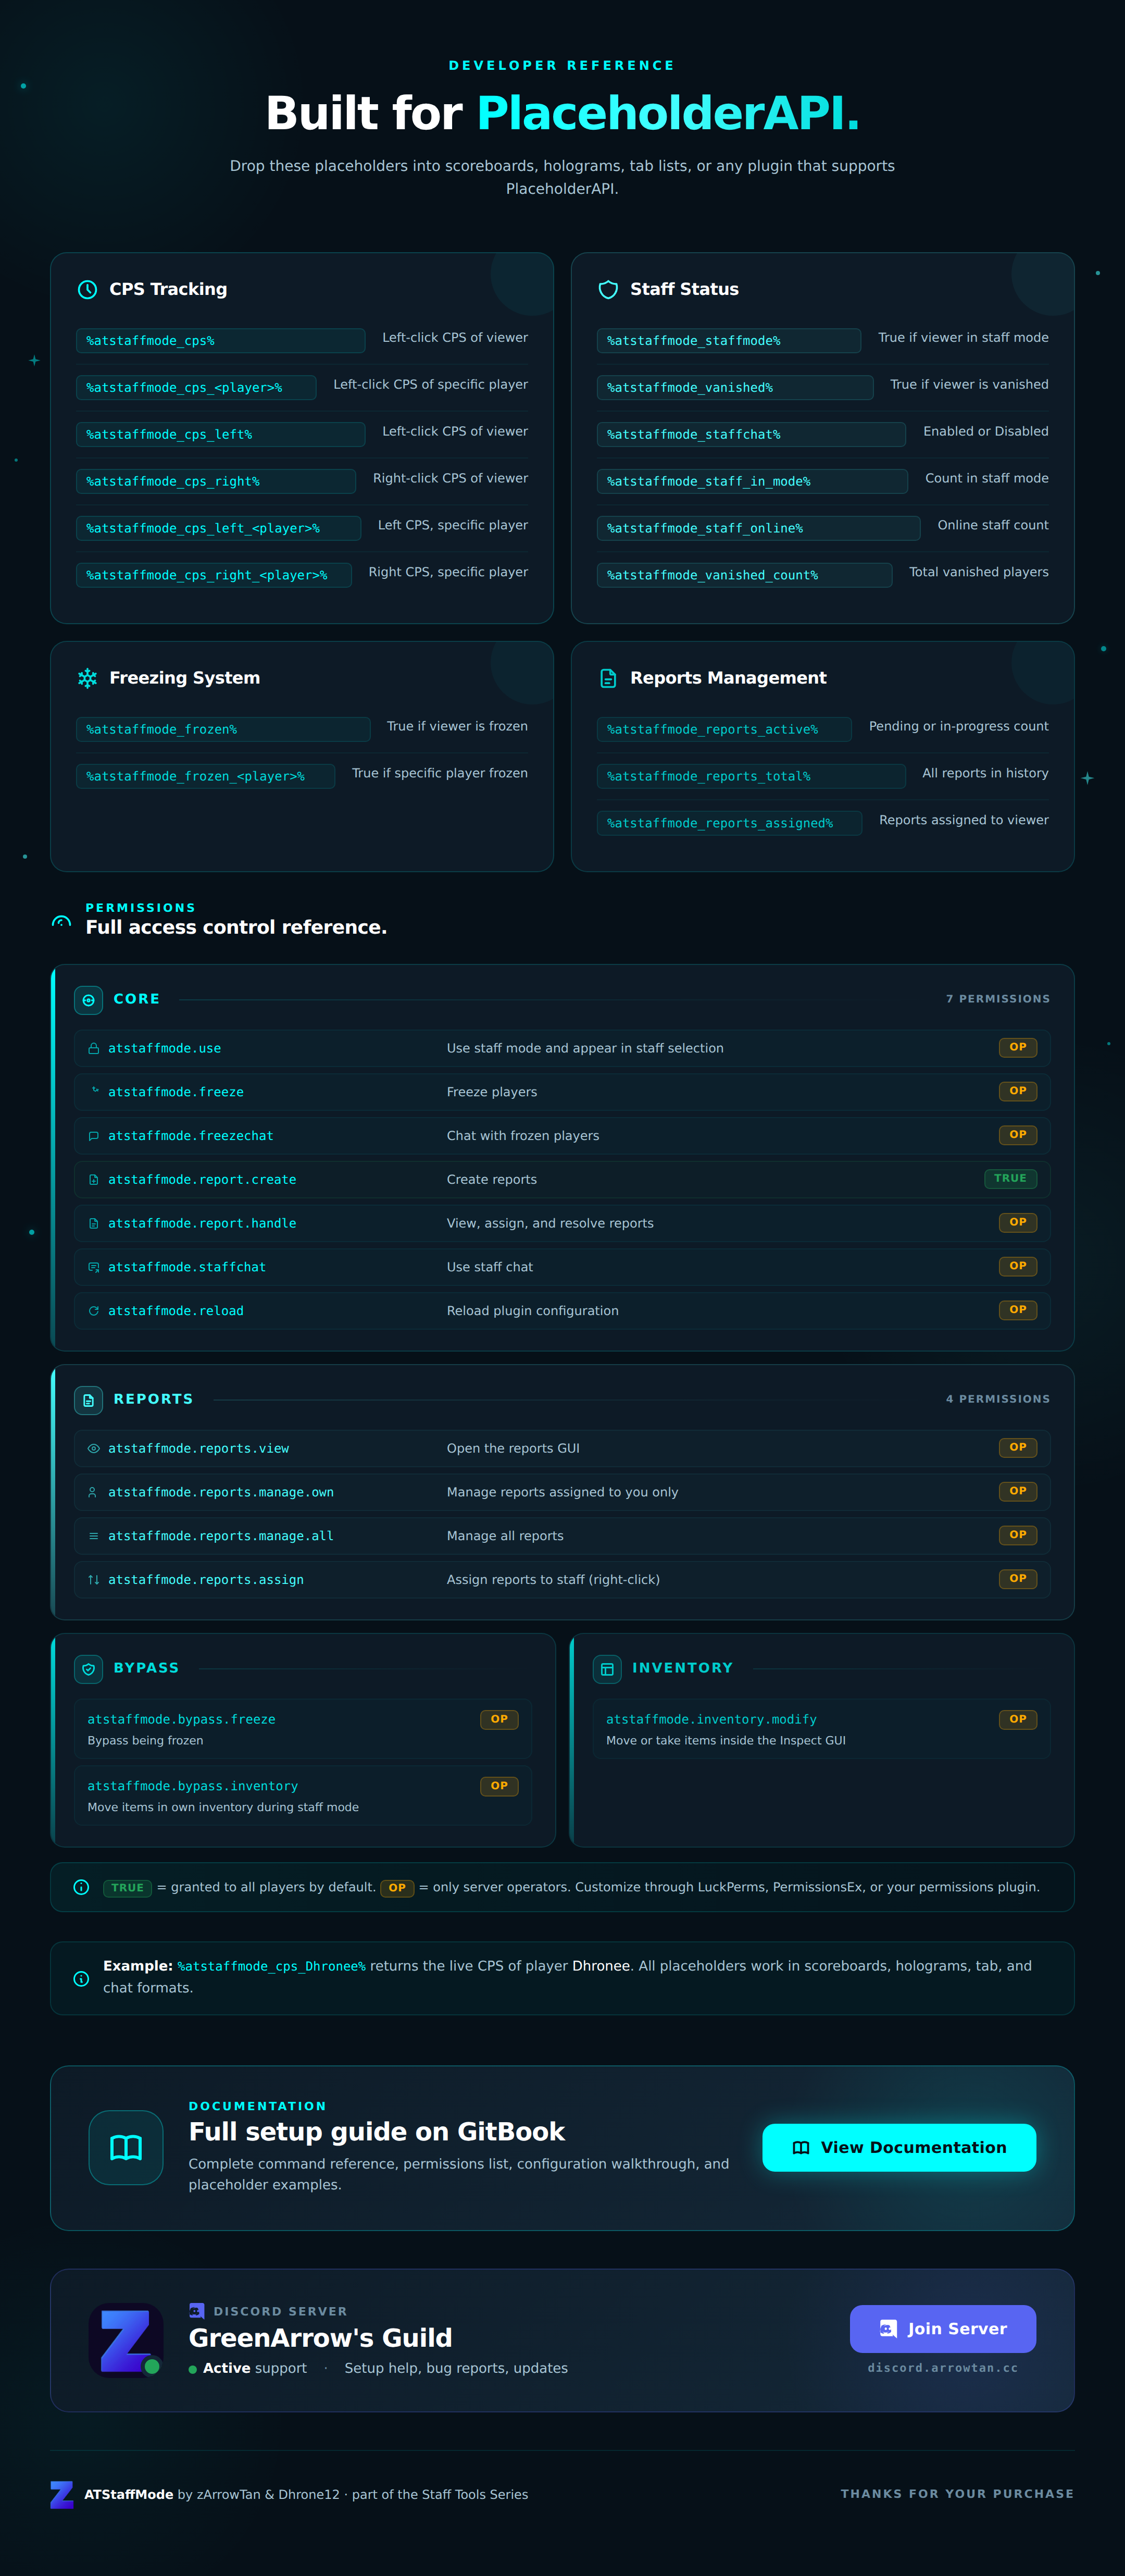Open the discord.arrowtan.cc link
The image size is (1125, 2576).
coord(943,2368)
